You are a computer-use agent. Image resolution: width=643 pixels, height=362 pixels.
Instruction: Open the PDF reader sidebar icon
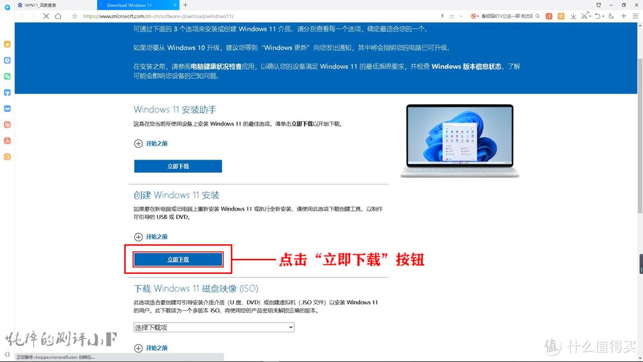7,141
